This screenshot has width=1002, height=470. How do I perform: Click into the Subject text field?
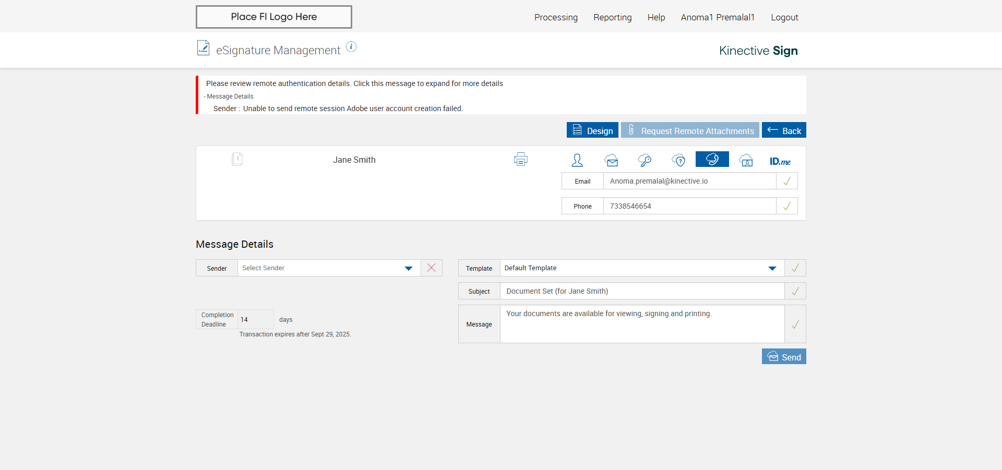point(642,291)
